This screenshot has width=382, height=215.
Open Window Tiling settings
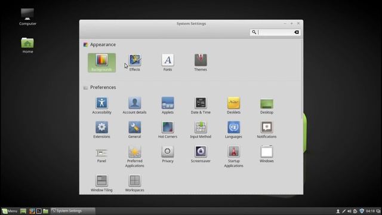pos(101,183)
